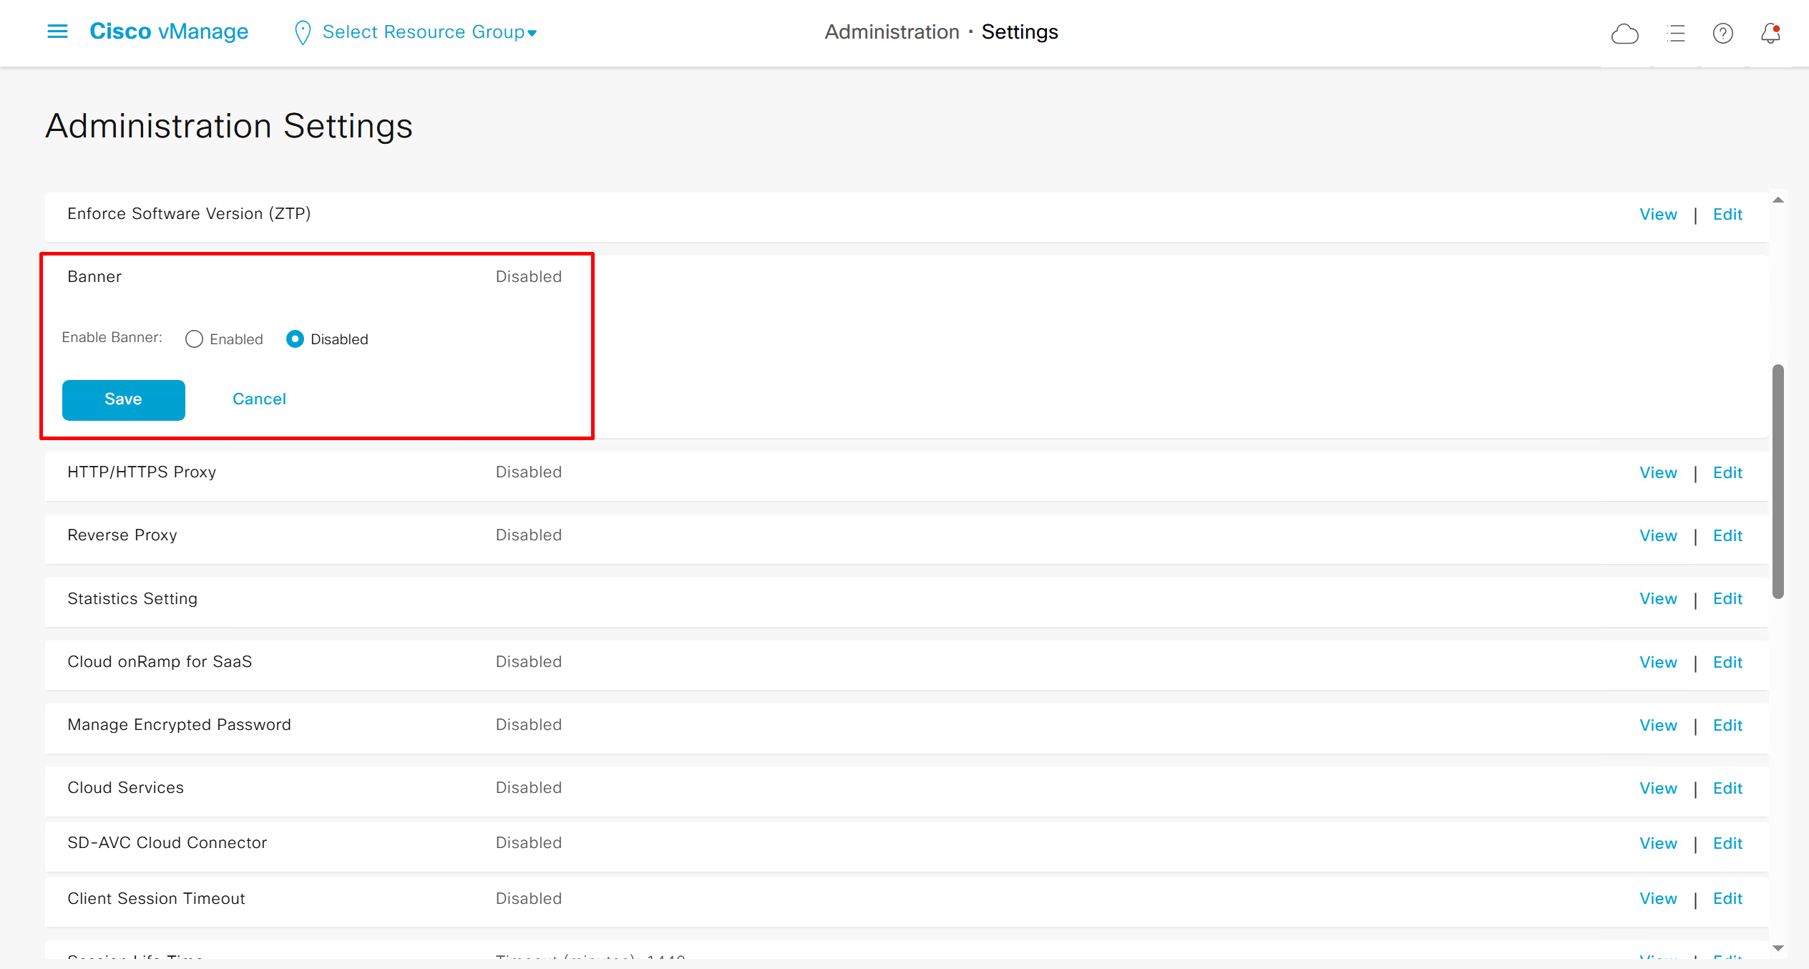Click the cloud icon in header
The height and width of the screenshot is (969, 1809).
[1624, 34]
